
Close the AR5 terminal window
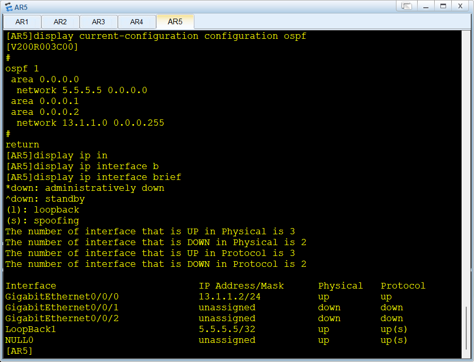[460, 6]
